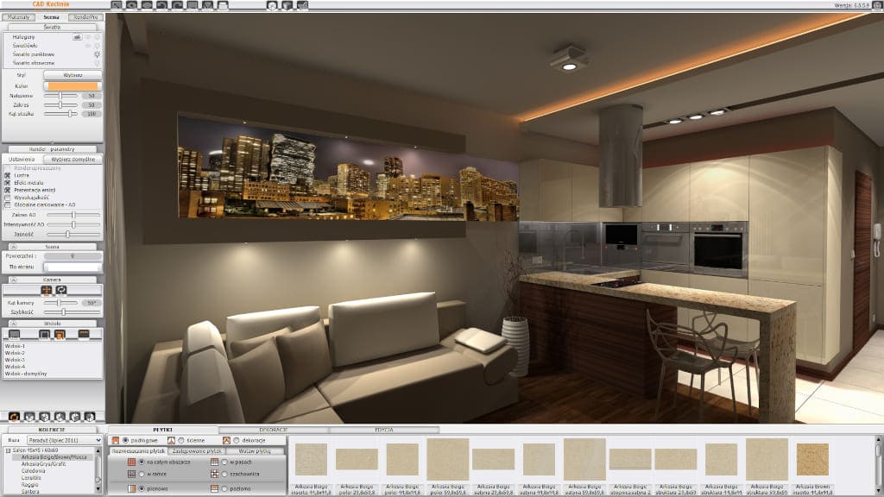The image size is (884, 497).
Task: Click the orange Kolor swatch
Action: 72,86
